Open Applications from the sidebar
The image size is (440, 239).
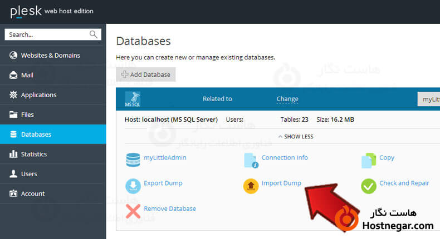tap(38, 95)
